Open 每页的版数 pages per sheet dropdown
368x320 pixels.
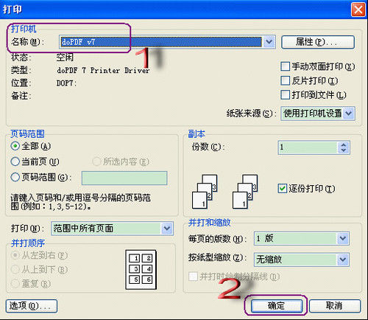point(342,238)
